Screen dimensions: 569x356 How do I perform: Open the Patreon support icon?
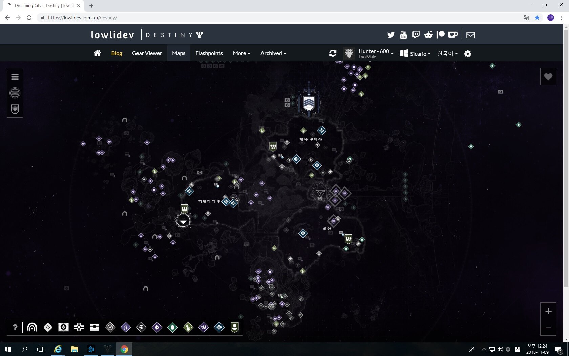441,35
